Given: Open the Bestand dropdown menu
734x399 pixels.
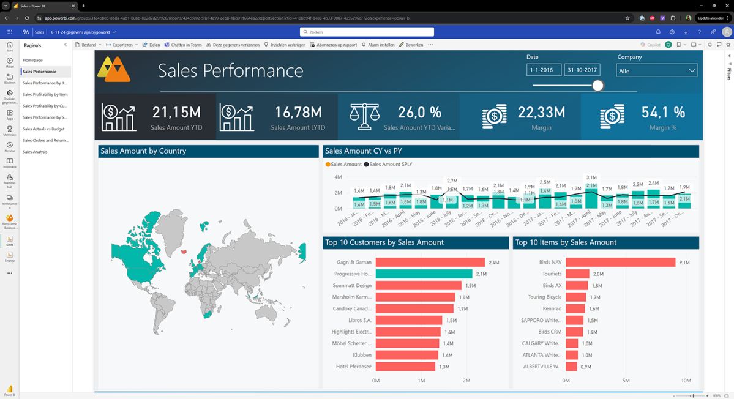Looking at the screenshot, I should pyautogui.click(x=89, y=45).
